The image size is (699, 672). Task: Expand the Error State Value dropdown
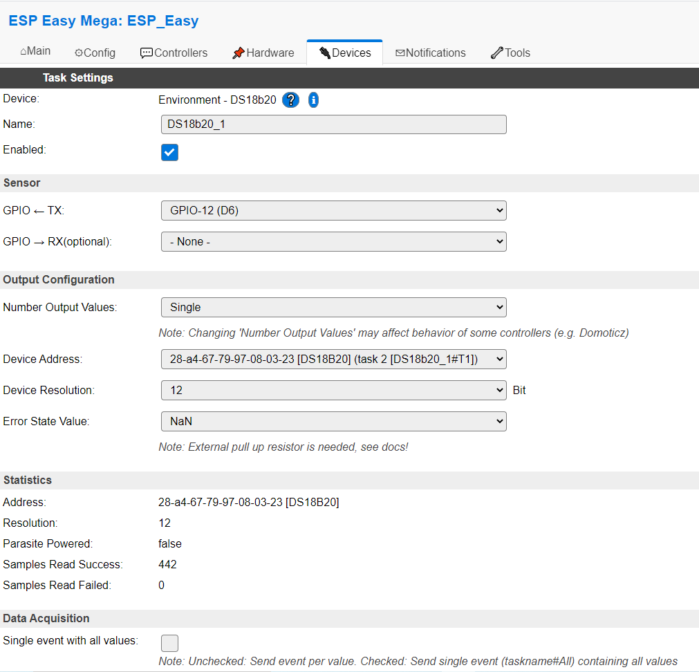333,422
